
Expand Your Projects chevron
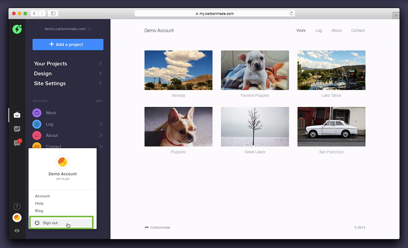click(x=100, y=63)
